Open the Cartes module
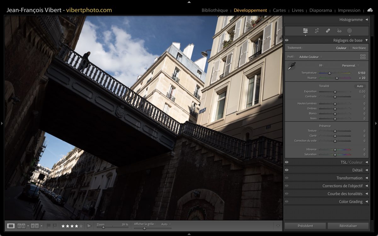Image resolution: width=378 pixels, height=236 pixels. (279, 10)
